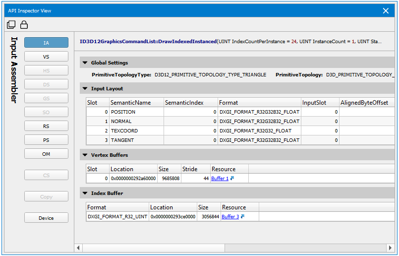399x256 pixels.
Task: Collapse the Global Settings section
Action: click(x=85, y=63)
